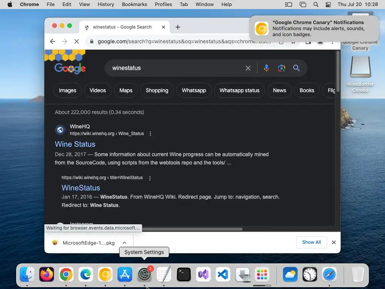Launch Visual Studio from the dock
This screenshot has width=385, height=289.
tap(203, 274)
